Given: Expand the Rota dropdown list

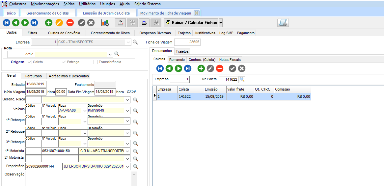Looking at the screenshot, I should 110,54.
